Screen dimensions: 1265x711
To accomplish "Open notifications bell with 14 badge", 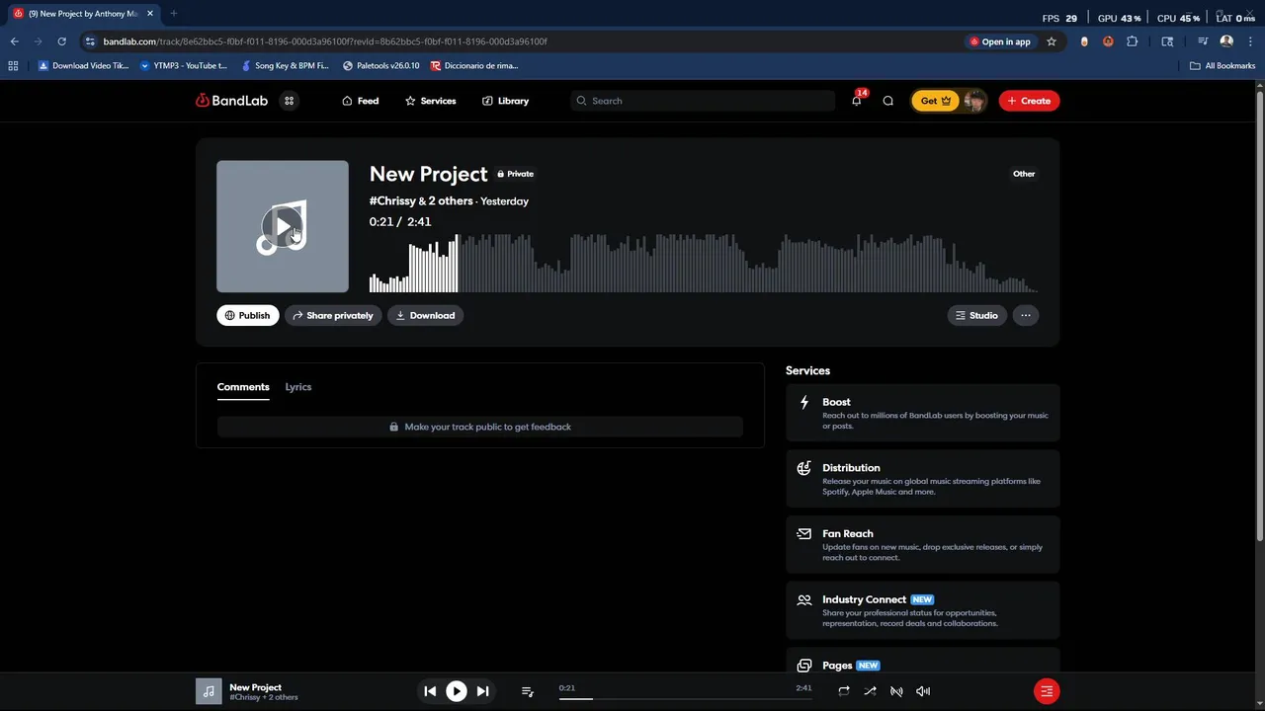I will pos(857,100).
